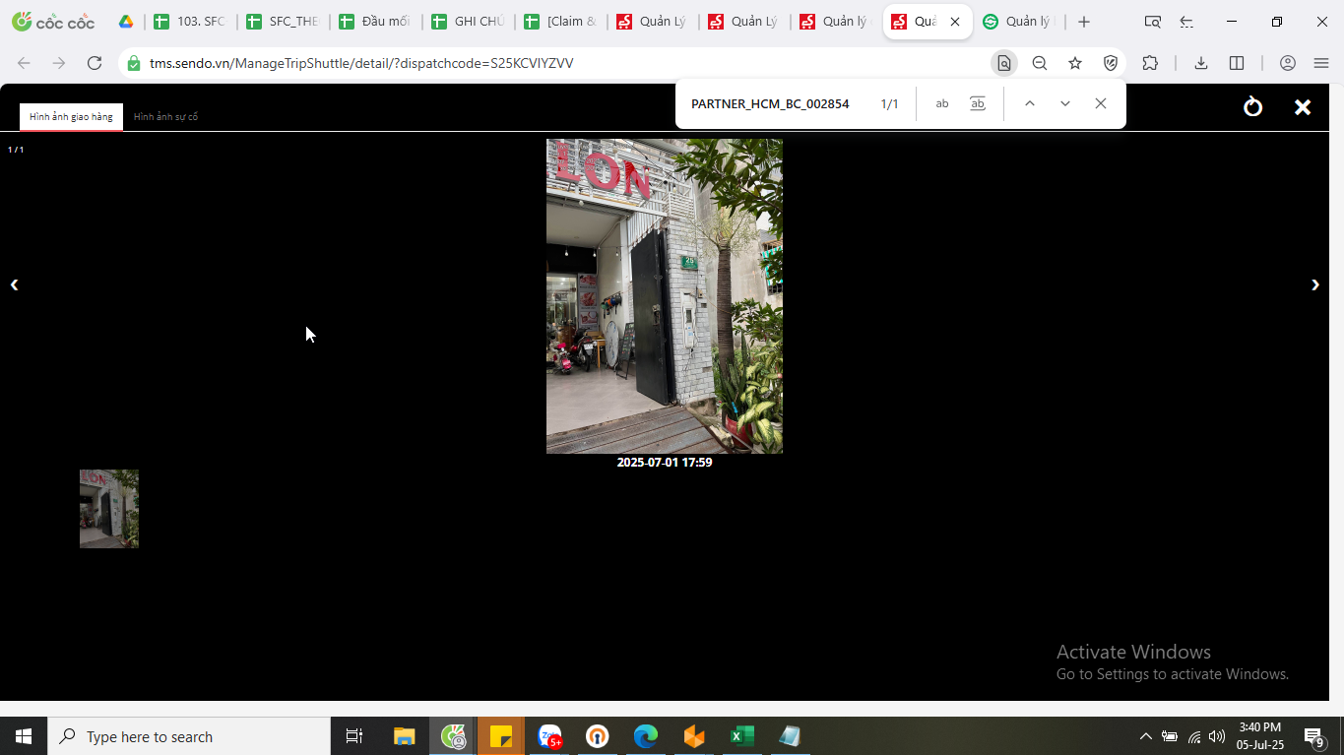Open File Explorer from the taskbar
The width and height of the screenshot is (1344, 755).
[x=404, y=736]
